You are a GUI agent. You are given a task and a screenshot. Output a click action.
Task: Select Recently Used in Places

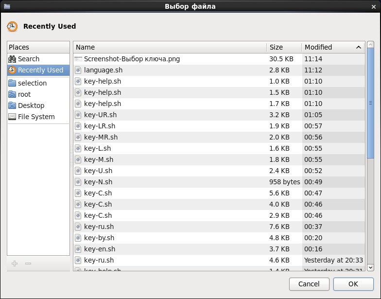38,70
